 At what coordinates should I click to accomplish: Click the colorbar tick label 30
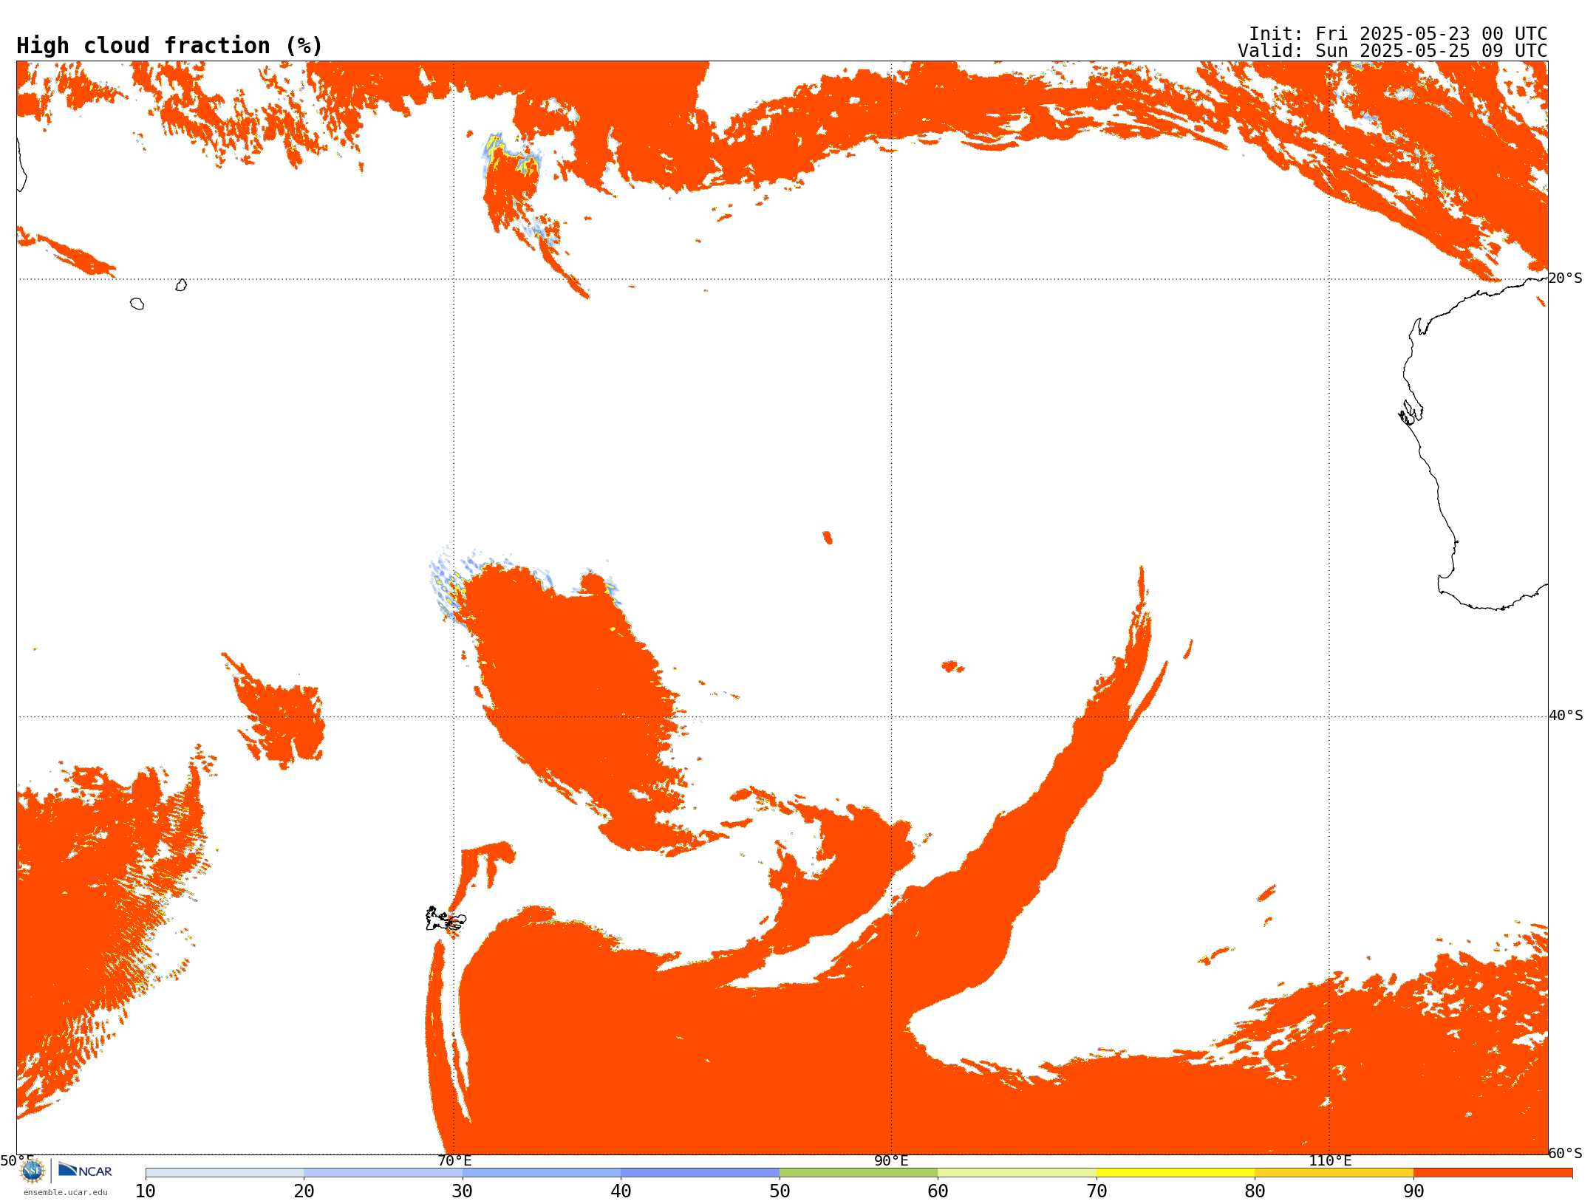(x=463, y=1191)
